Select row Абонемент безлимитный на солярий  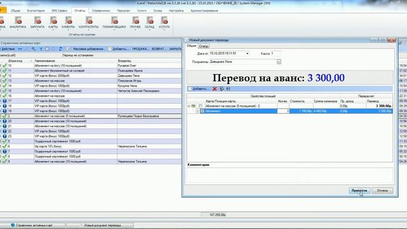tap(91, 71)
